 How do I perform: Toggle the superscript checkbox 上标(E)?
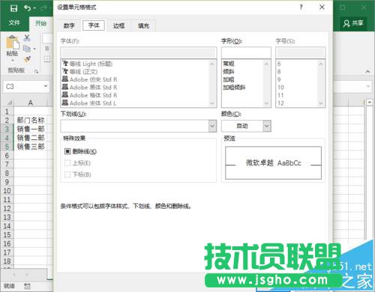(x=67, y=163)
